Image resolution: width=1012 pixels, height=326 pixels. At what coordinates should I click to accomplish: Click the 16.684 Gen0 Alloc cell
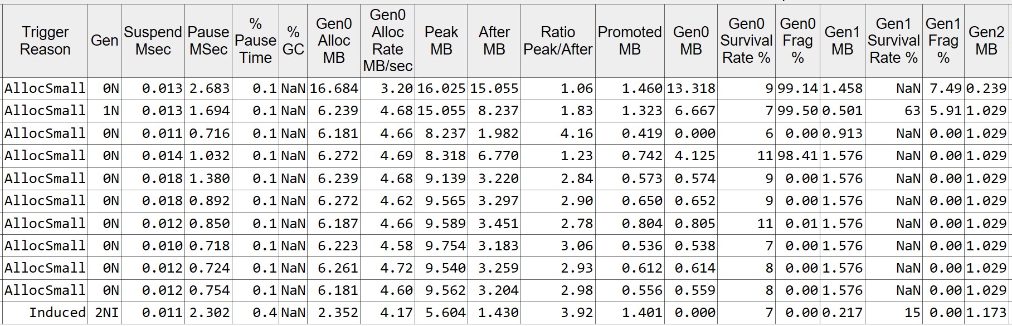pos(334,88)
